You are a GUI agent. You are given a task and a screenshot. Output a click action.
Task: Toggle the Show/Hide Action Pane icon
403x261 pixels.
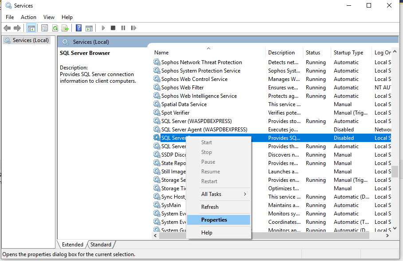tap(89, 28)
